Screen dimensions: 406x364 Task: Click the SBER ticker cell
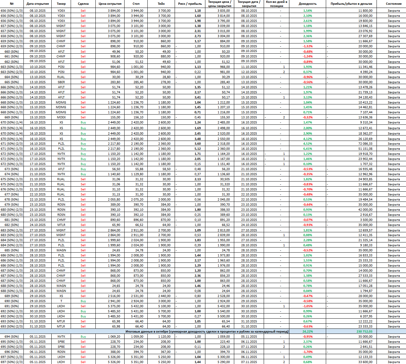(x=61, y=82)
